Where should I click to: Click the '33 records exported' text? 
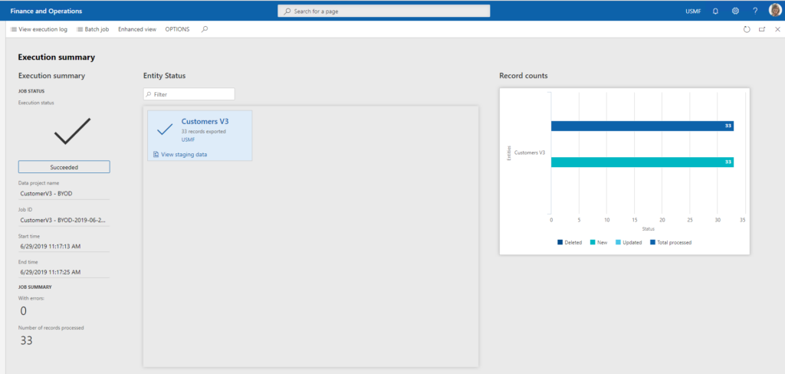(203, 132)
